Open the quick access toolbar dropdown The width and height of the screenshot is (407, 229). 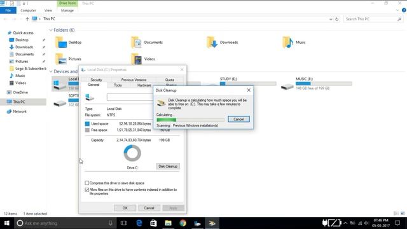24,4
